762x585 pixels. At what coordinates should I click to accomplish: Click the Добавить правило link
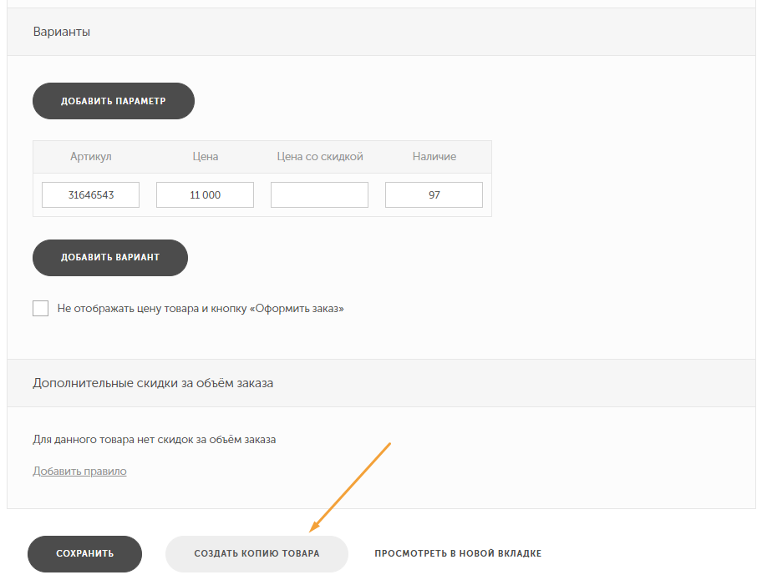[x=79, y=471]
